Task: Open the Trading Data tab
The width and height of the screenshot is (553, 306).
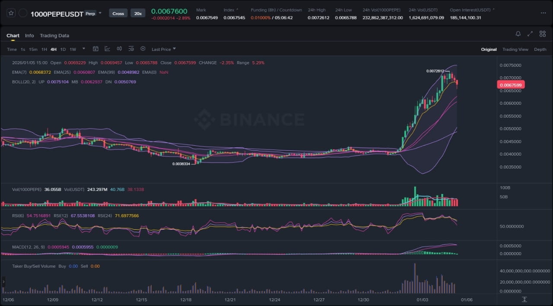Action: [x=54, y=35]
